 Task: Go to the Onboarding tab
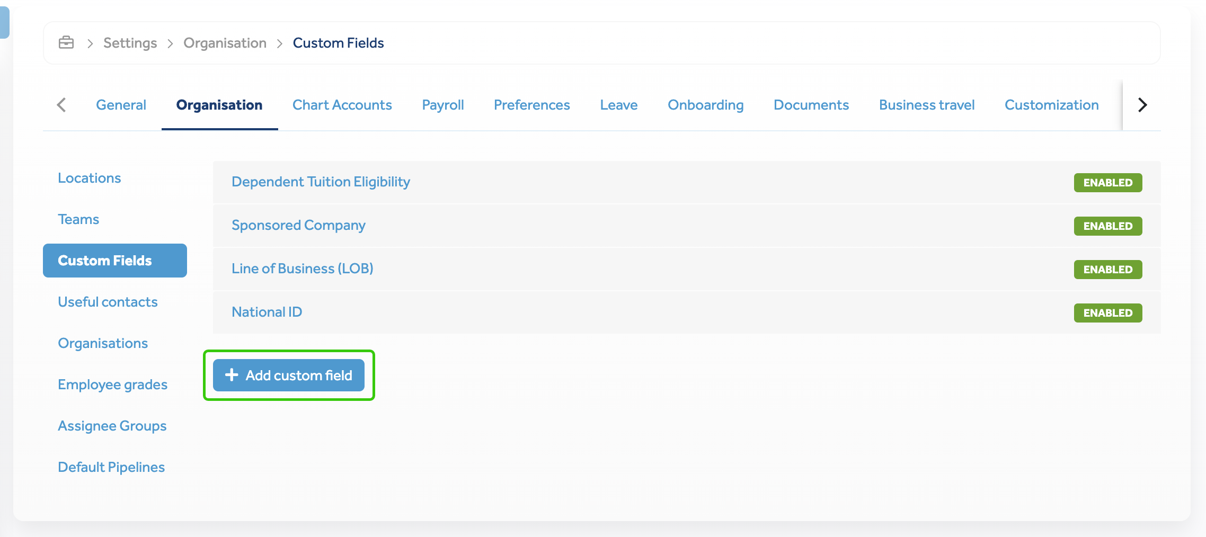[x=705, y=105]
